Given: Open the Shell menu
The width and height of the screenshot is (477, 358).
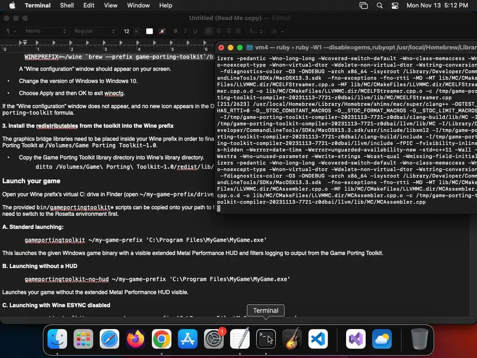Looking at the screenshot, I should (x=67, y=5).
